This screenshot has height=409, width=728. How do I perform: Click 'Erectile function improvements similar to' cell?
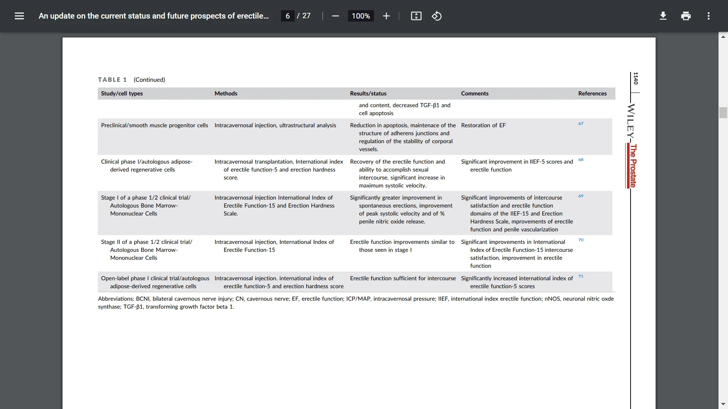coord(402,246)
